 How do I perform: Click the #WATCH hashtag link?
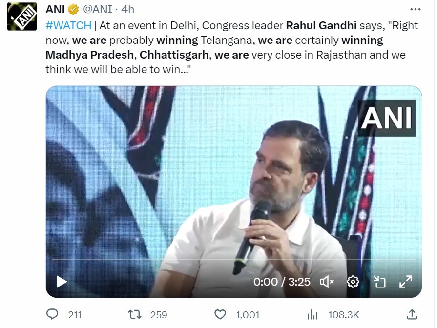[x=68, y=26]
